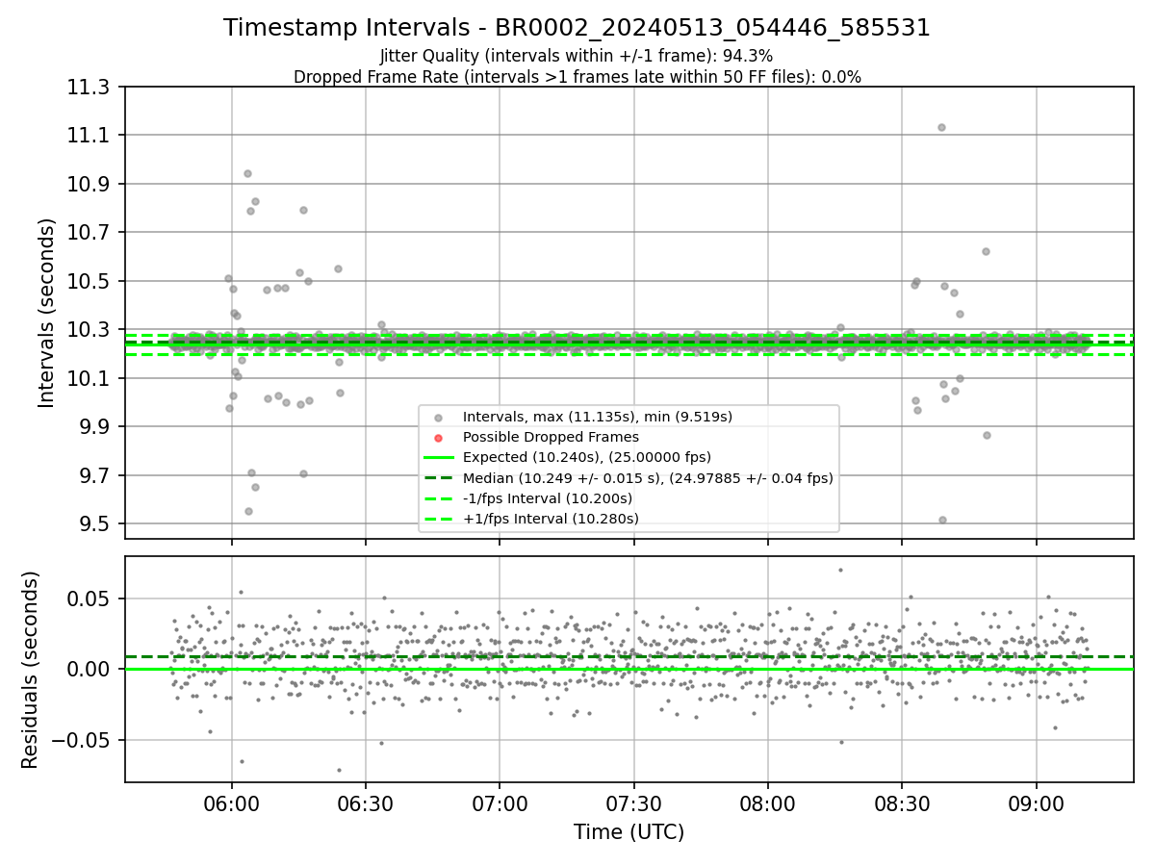Viewport: 1155px width, 866px height.
Task: Click the red 'Possible Dropped Frames' legend marker
Action: click(x=438, y=437)
